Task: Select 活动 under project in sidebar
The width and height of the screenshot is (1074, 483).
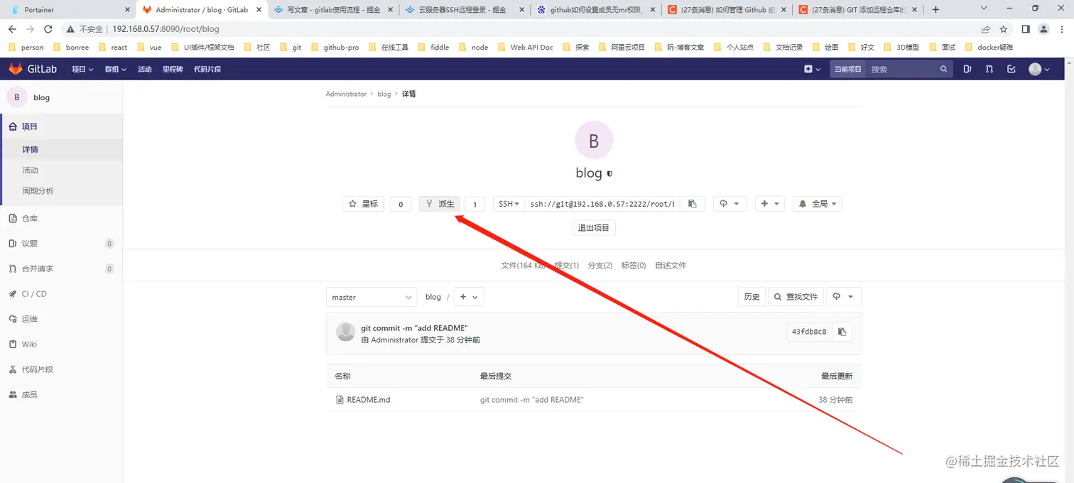Action: click(61, 170)
